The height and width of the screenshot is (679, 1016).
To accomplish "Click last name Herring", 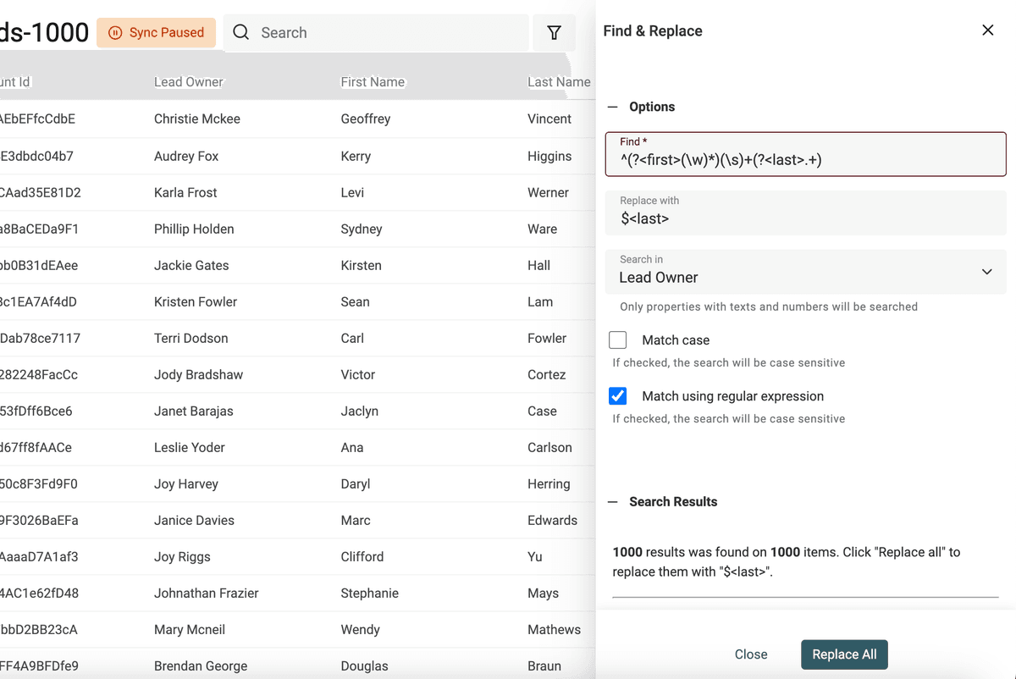I will click(x=549, y=484).
